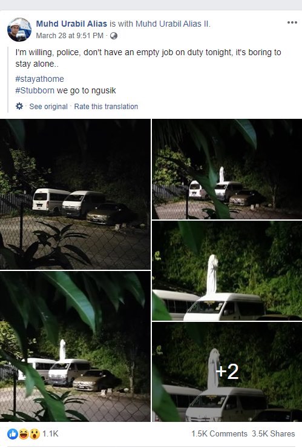Image resolution: width=302 pixels, height=448 pixels.
Task: Open the close-up photo of white figure on van
Action: point(227,270)
